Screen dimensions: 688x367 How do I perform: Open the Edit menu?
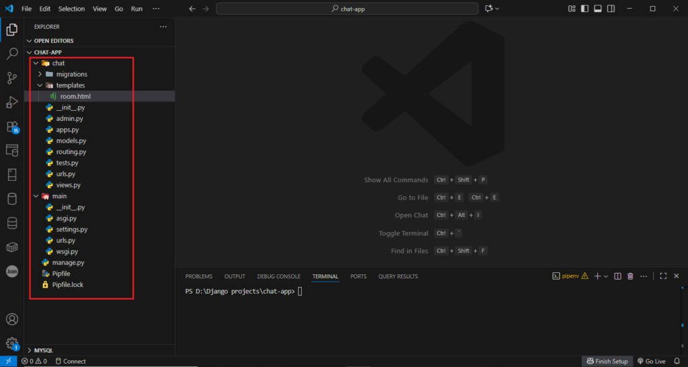(45, 9)
